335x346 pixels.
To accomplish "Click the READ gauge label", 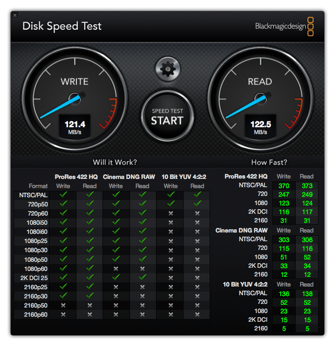I will (259, 81).
